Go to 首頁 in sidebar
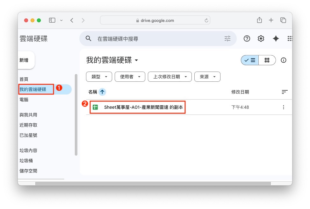The width and height of the screenshot is (310, 209). (x=24, y=79)
